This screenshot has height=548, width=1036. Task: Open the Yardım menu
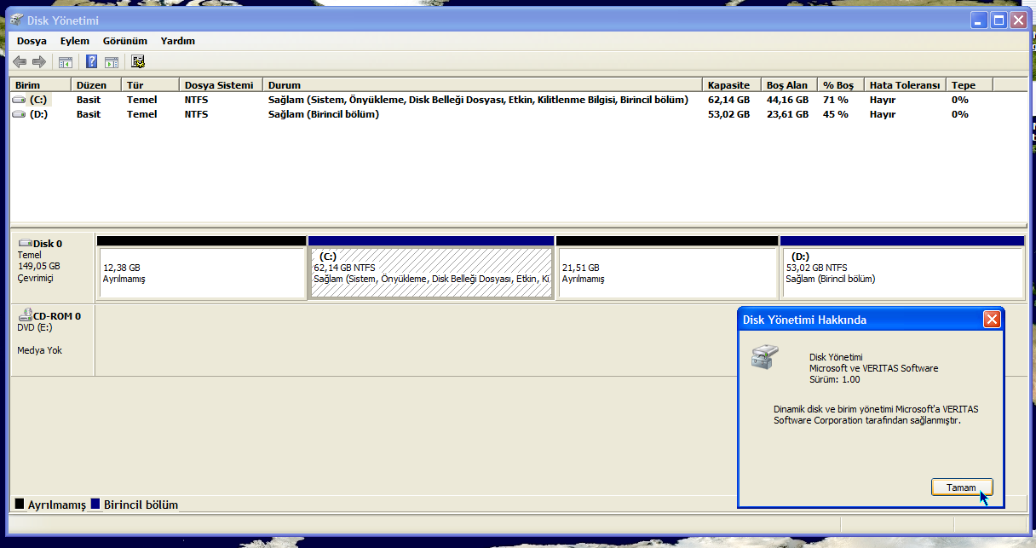pos(178,41)
